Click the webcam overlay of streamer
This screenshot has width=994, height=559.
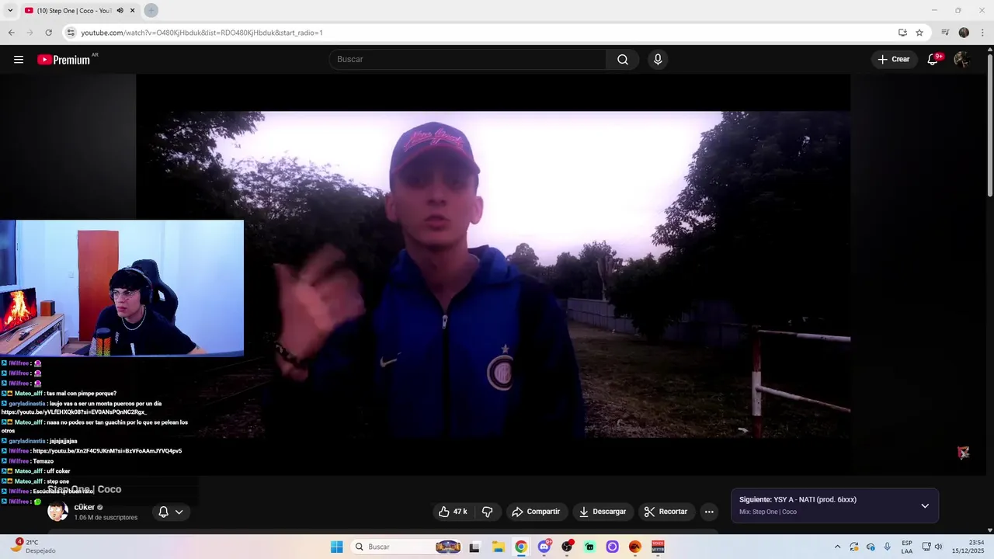122,288
